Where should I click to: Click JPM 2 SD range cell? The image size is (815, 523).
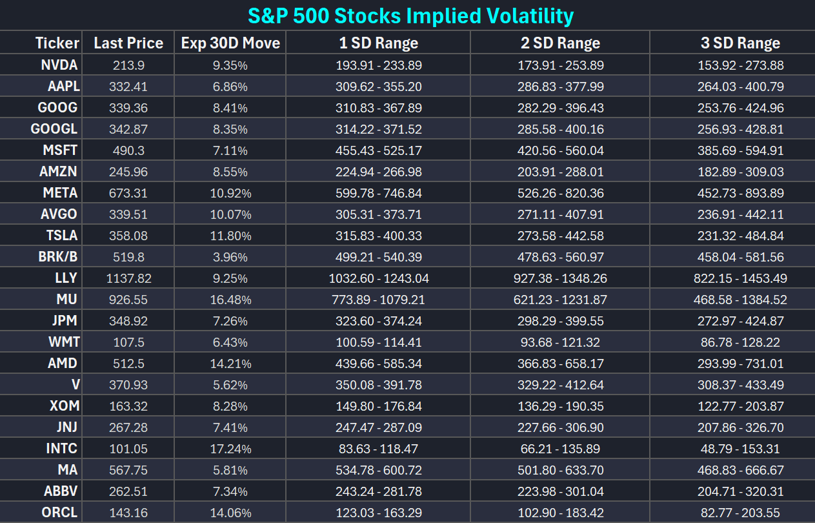tap(561, 321)
